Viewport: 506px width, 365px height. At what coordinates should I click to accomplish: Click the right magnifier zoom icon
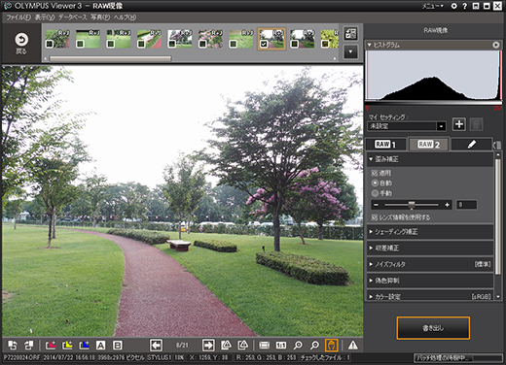(x=314, y=346)
